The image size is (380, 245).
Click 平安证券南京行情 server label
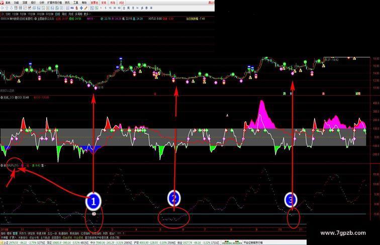pos(253,242)
